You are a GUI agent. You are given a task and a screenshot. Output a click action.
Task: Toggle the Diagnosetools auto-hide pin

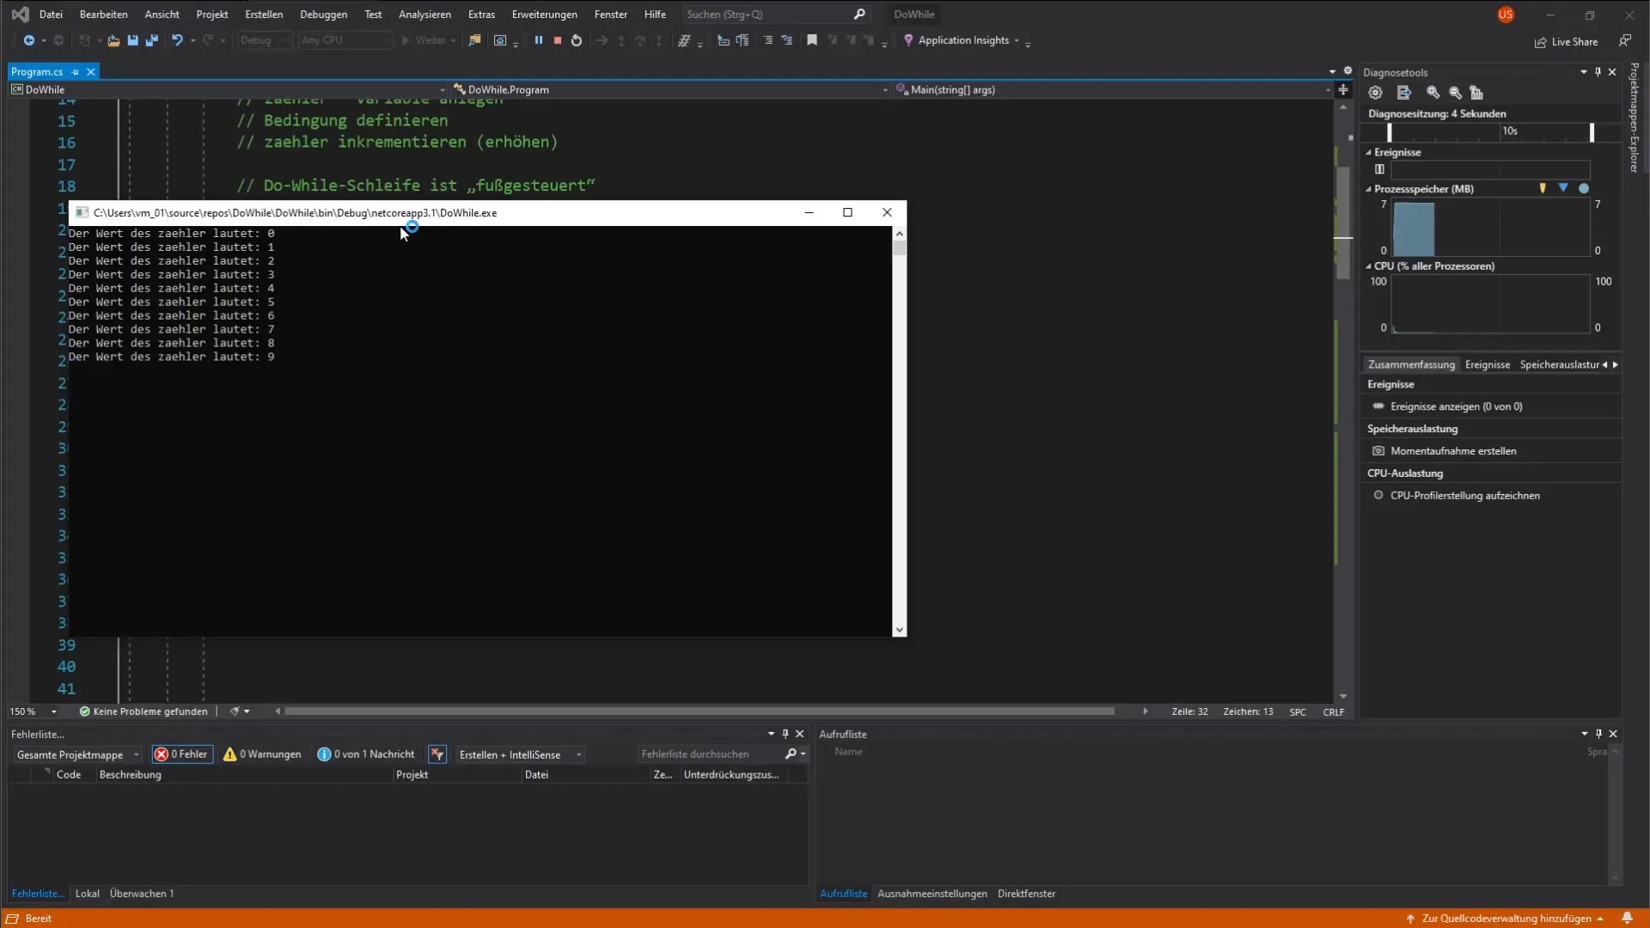pos(1598,72)
